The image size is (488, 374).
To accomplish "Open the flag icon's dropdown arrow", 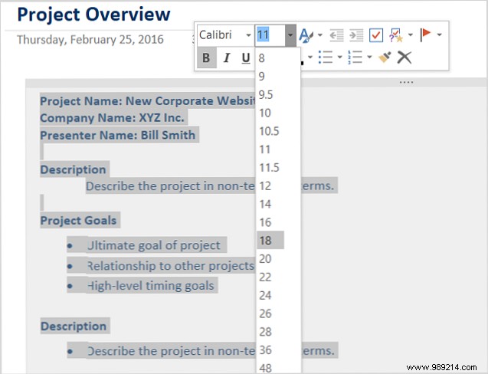I will pos(439,34).
